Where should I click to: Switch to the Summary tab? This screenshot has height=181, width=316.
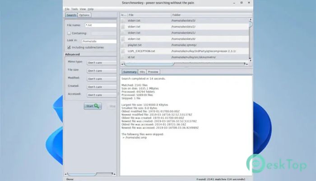click(x=130, y=72)
